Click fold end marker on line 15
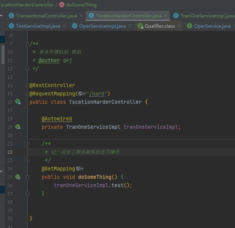The image size is (235, 228). point(27,94)
